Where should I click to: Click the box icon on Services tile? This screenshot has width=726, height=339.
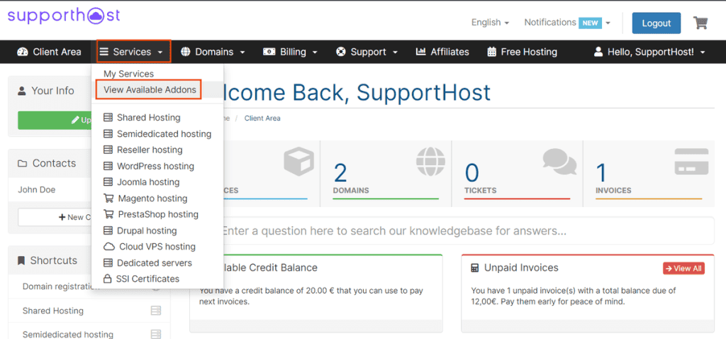point(298,162)
